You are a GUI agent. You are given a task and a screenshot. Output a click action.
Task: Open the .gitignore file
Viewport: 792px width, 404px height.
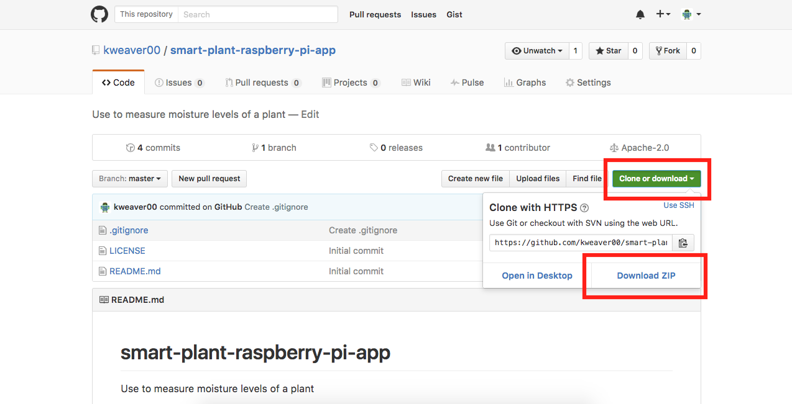click(129, 230)
